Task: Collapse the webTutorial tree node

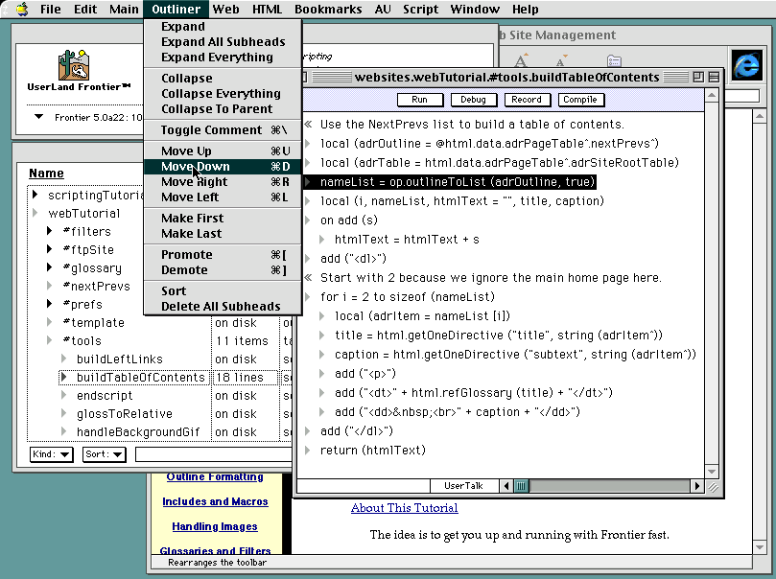Action: 36,214
